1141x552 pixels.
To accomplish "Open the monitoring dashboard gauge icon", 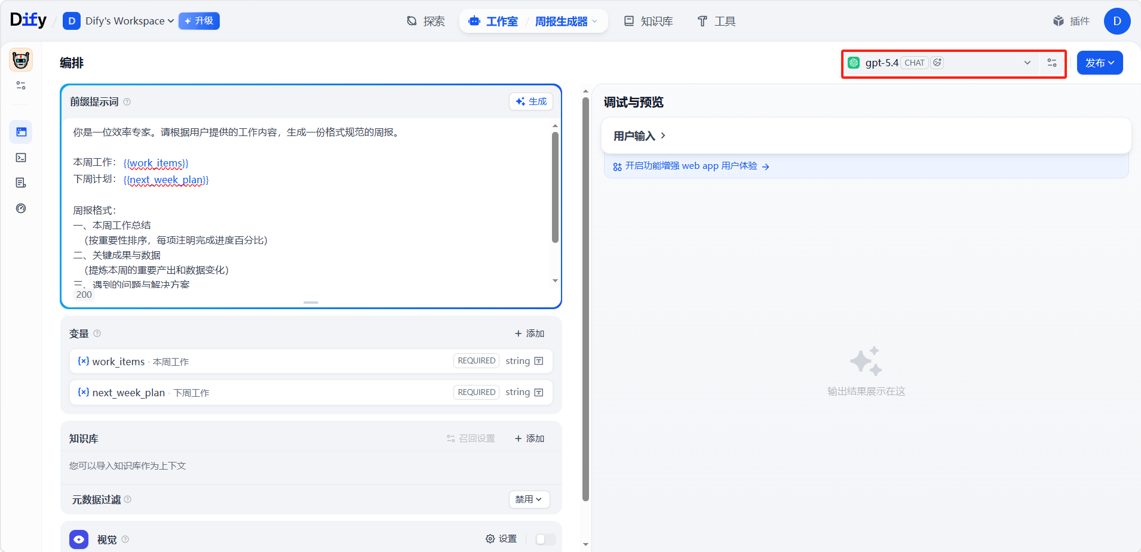I will [21, 208].
